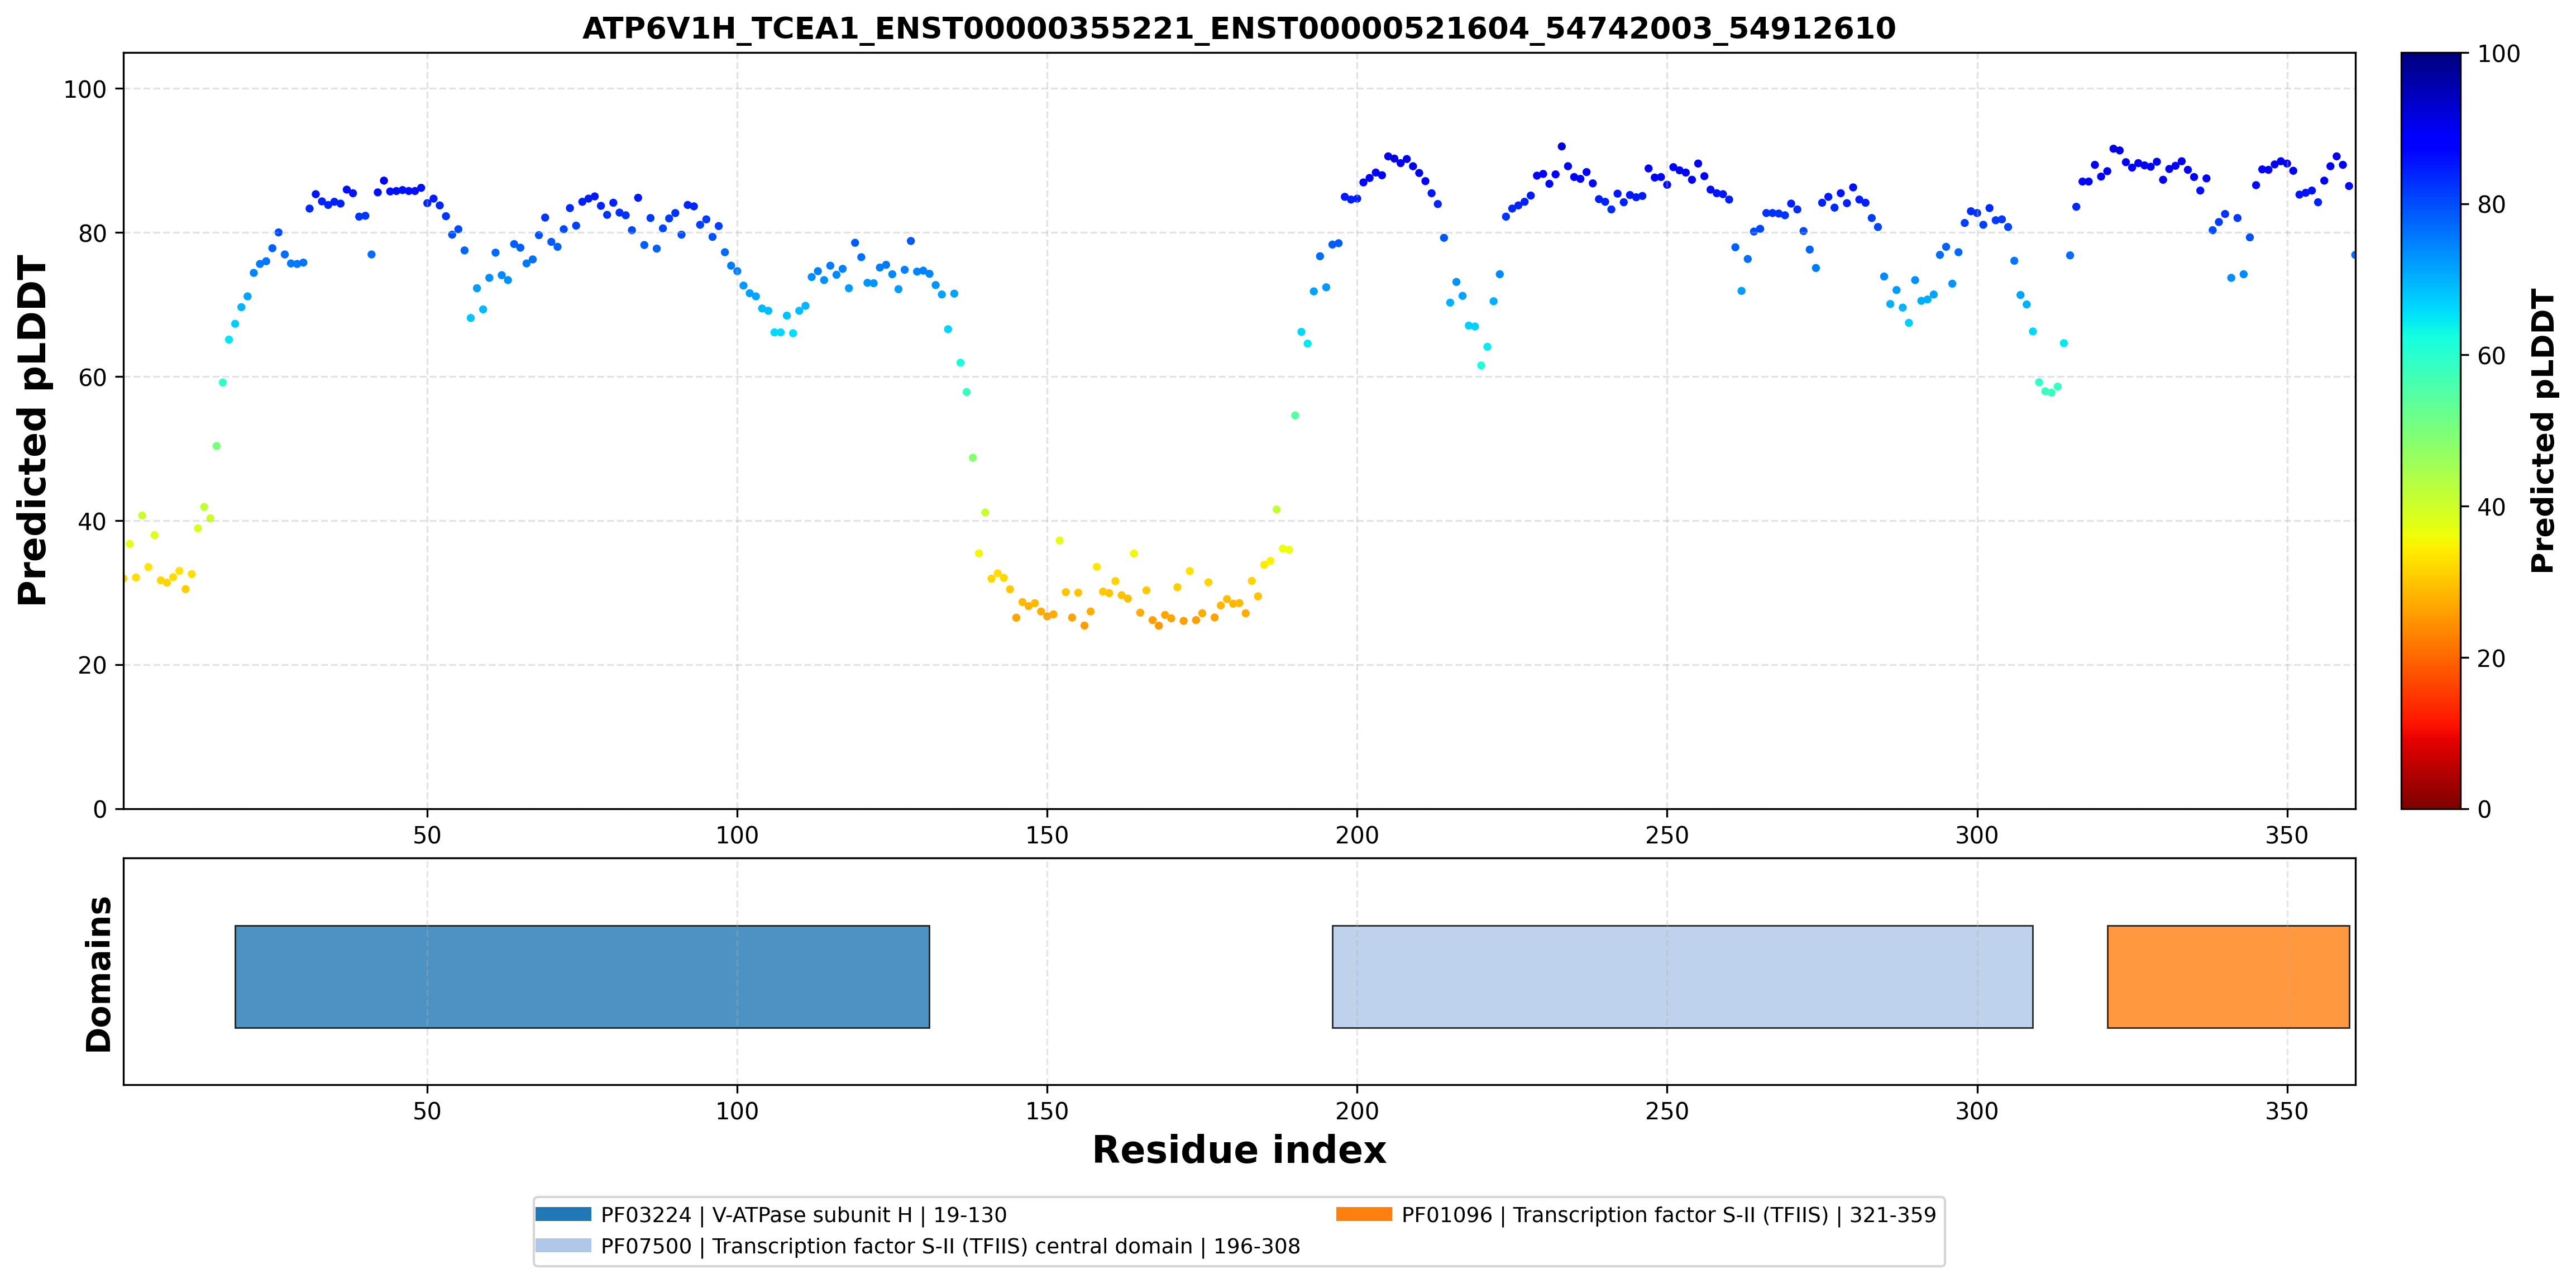Click the Domains axis label
The height and width of the screenshot is (1283, 2576).
tap(99, 974)
